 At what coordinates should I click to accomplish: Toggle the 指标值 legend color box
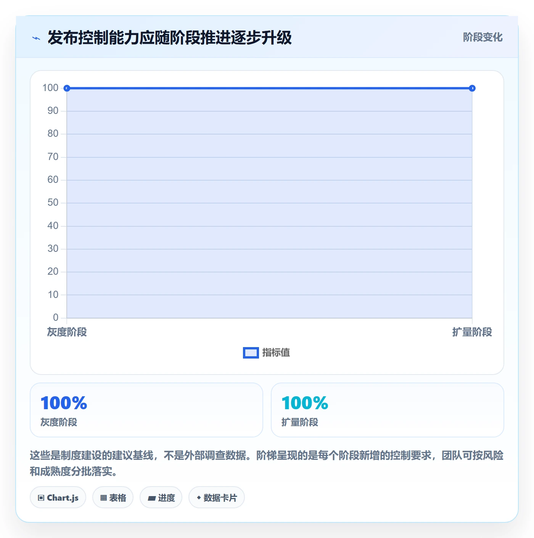[x=251, y=353]
